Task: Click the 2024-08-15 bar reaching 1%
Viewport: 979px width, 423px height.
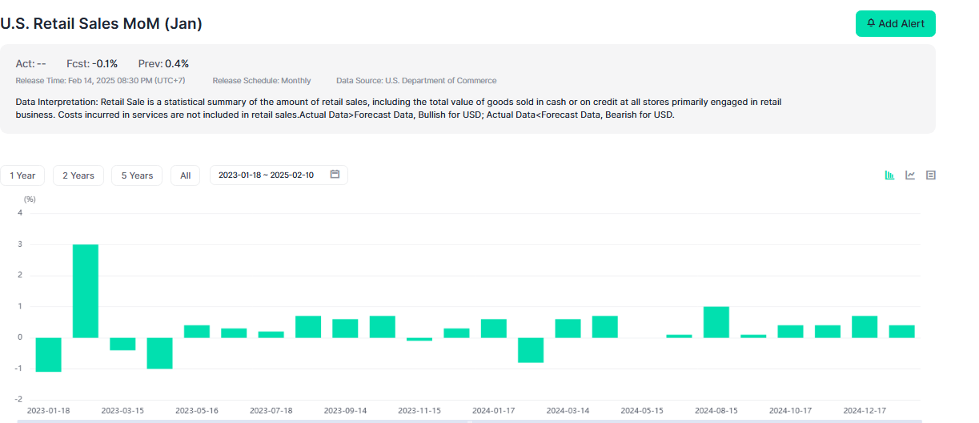Action: click(x=716, y=322)
